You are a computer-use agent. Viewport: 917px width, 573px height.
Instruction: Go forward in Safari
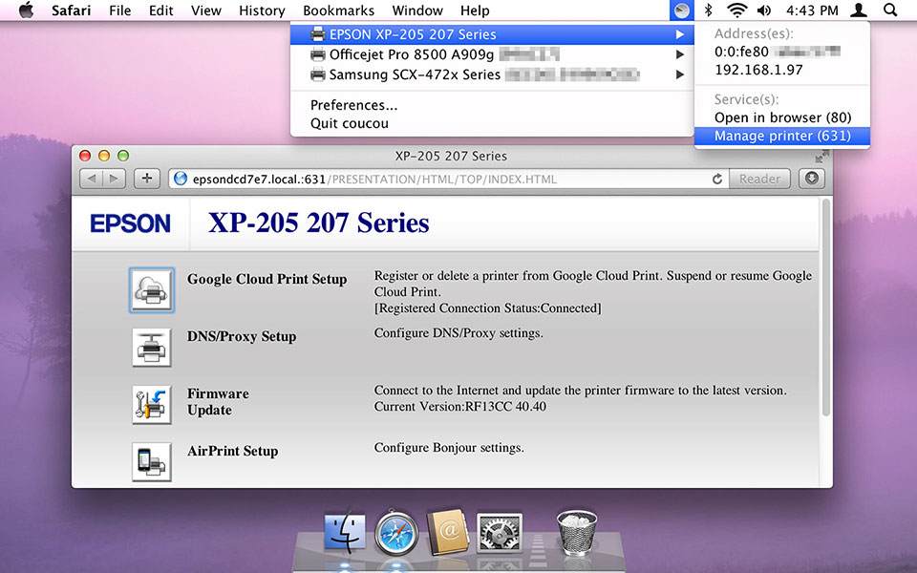(114, 179)
